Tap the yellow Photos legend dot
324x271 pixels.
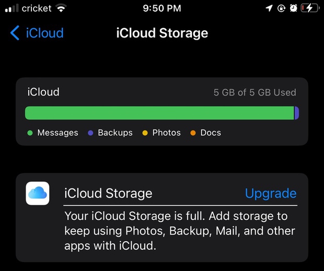pyautogui.click(x=145, y=133)
